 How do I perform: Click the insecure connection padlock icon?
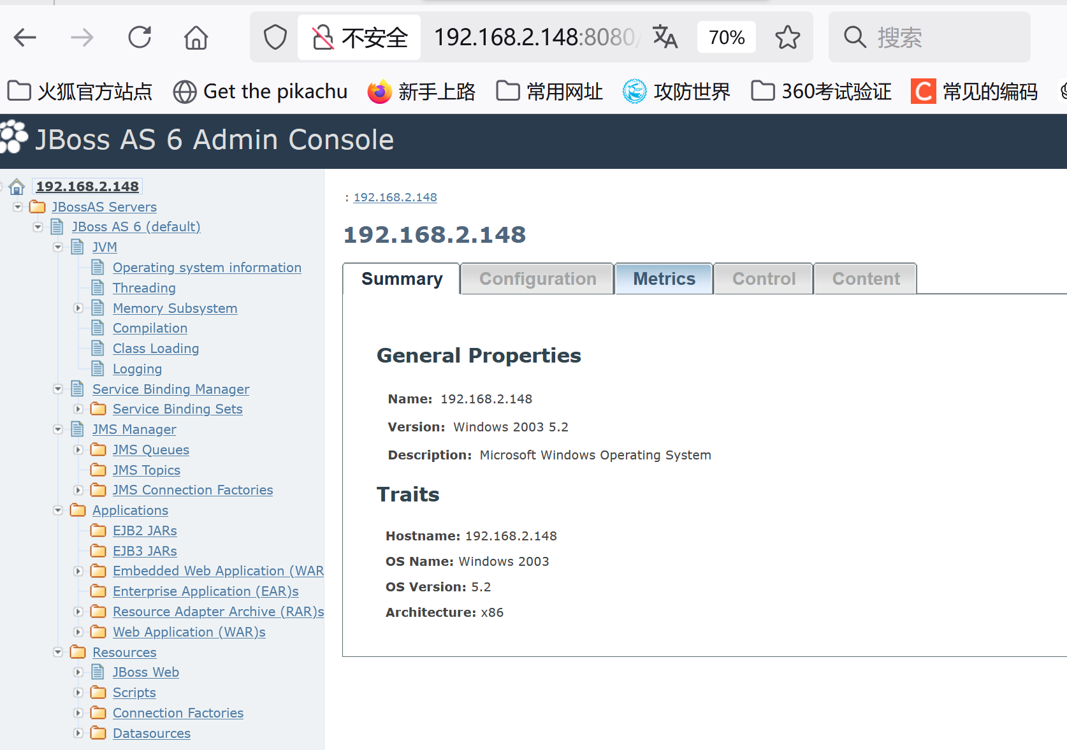(x=323, y=38)
